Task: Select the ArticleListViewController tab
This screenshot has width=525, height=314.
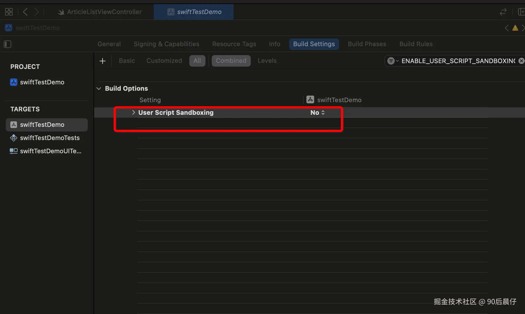Action: point(104,12)
